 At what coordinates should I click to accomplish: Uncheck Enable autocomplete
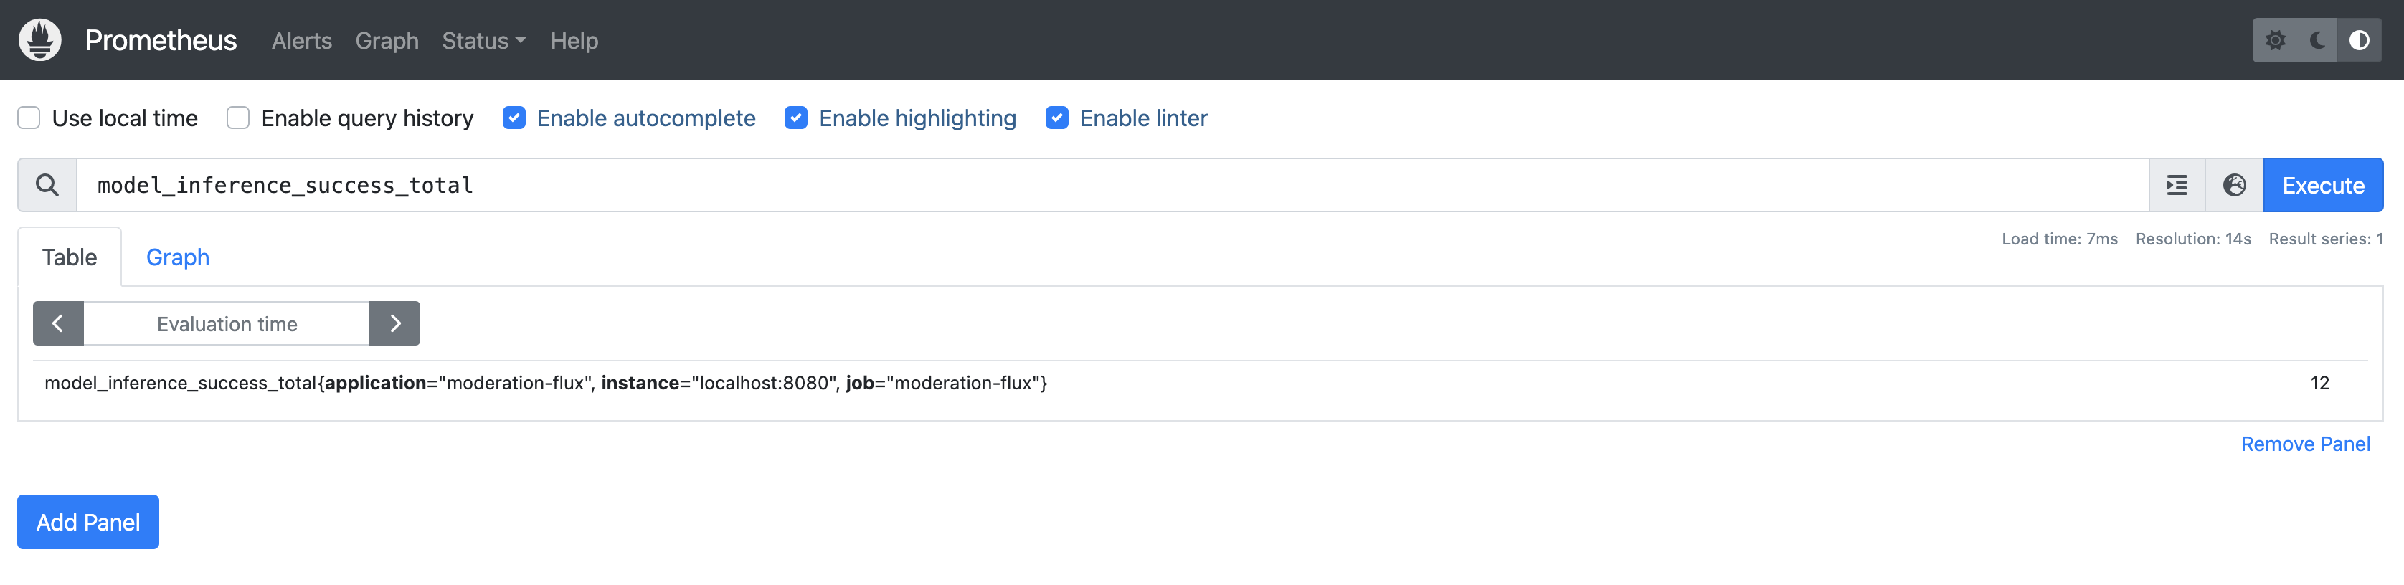(x=514, y=118)
